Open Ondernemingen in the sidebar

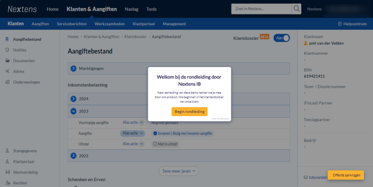[27, 82]
